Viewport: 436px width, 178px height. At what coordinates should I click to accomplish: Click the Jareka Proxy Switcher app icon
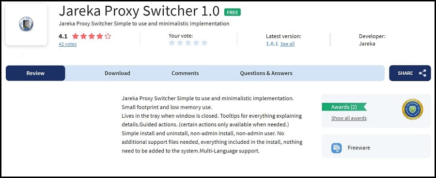(26, 24)
